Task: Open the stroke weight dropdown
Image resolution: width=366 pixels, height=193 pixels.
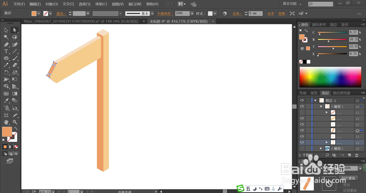Action: 88,14
